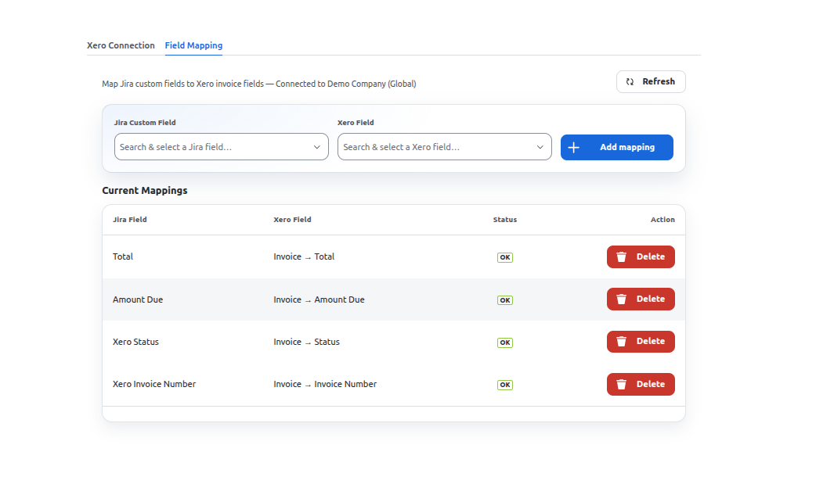The width and height of the screenshot is (834, 477).
Task: Click the Add mapping button
Action: pyautogui.click(x=617, y=147)
